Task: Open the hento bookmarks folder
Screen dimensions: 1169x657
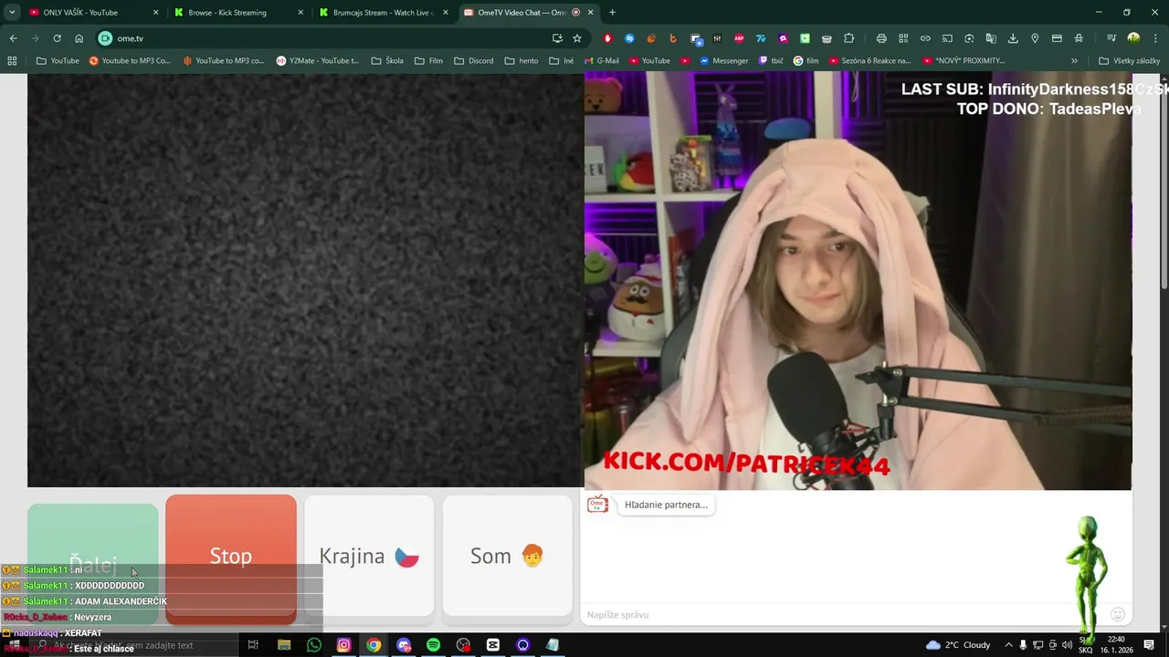Action: pyautogui.click(x=521, y=61)
